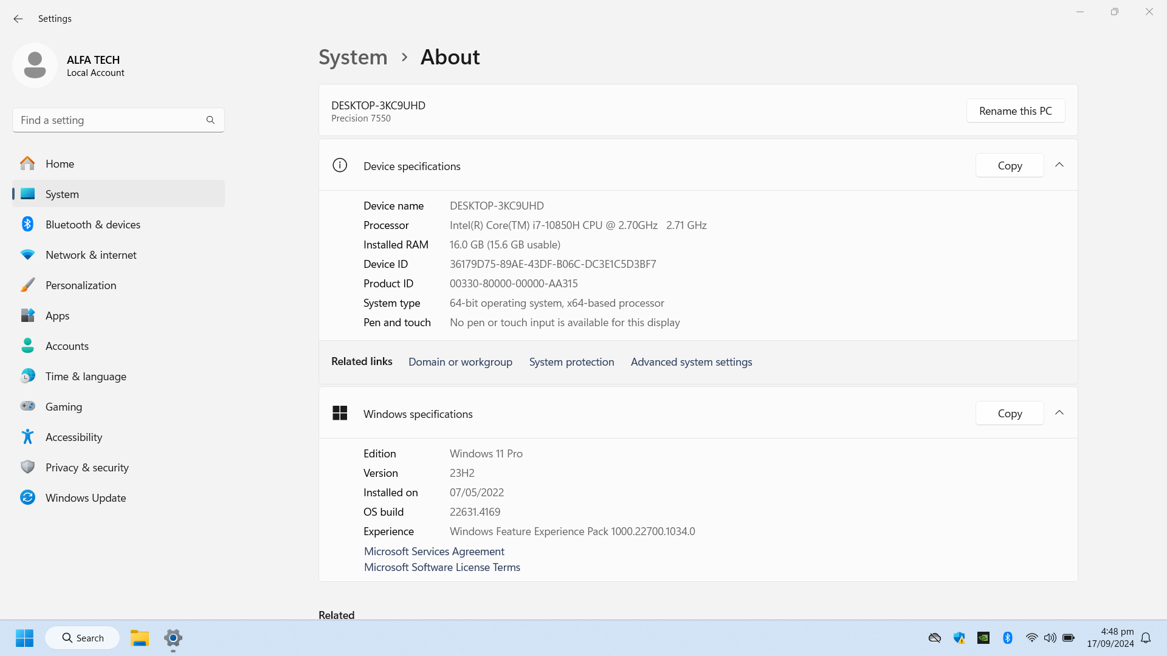Open Windows Update page
The width and height of the screenshot is (1167, 656).
(119, 497)
